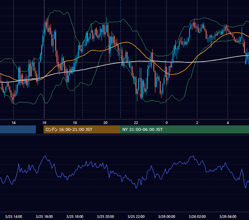Click the 3/26 02:00 date label
Viewport: 249px width, 220px height.
pos(197,216)
